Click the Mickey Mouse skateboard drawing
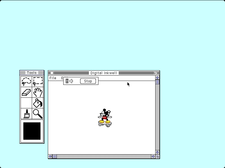 click(105, 118)
